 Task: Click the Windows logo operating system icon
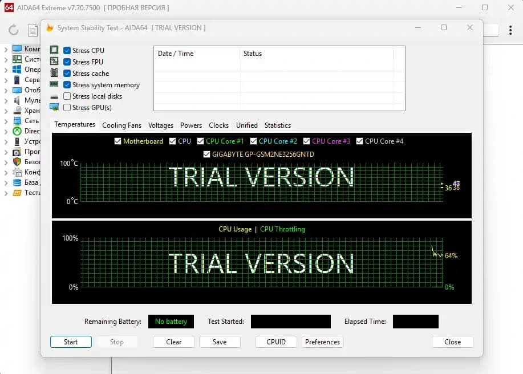click(17, 70)
